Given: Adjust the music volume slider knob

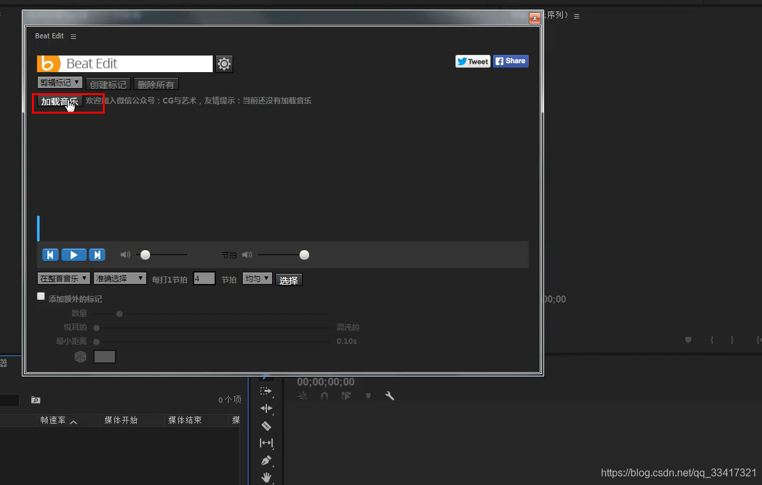Looking at the screenshot, I should (x=145, y=255).
